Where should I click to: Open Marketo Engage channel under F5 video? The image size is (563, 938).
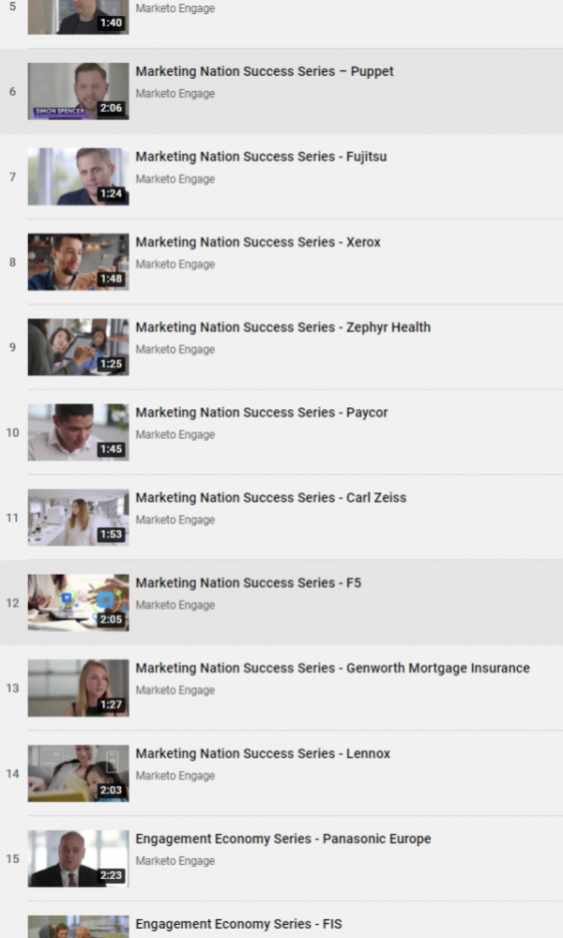(175, 605)
